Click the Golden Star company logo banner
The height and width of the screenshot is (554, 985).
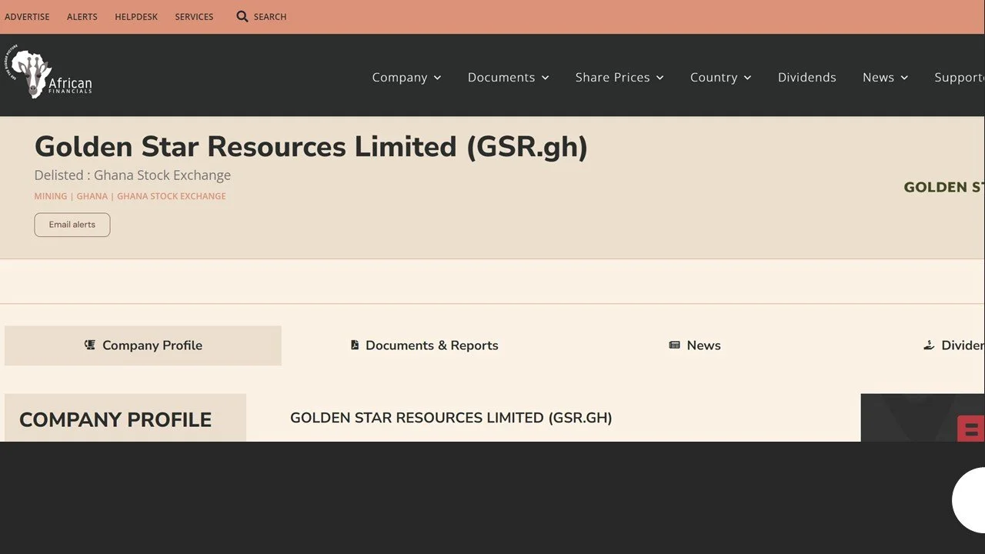click(944, 187)
